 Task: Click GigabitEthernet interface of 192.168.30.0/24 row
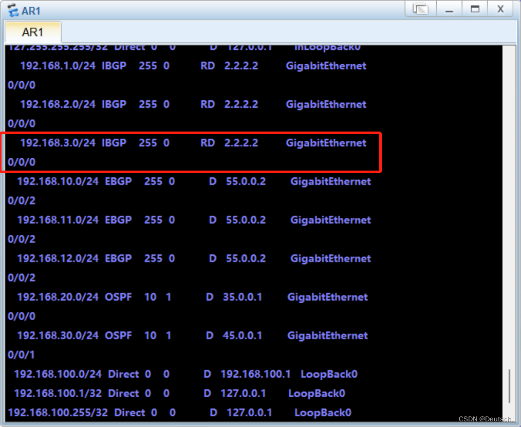click(328, 336)
